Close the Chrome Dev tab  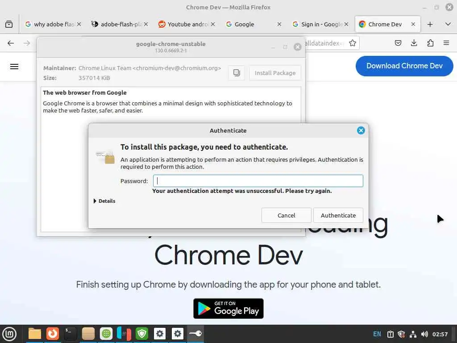click(x=413, y=24)
